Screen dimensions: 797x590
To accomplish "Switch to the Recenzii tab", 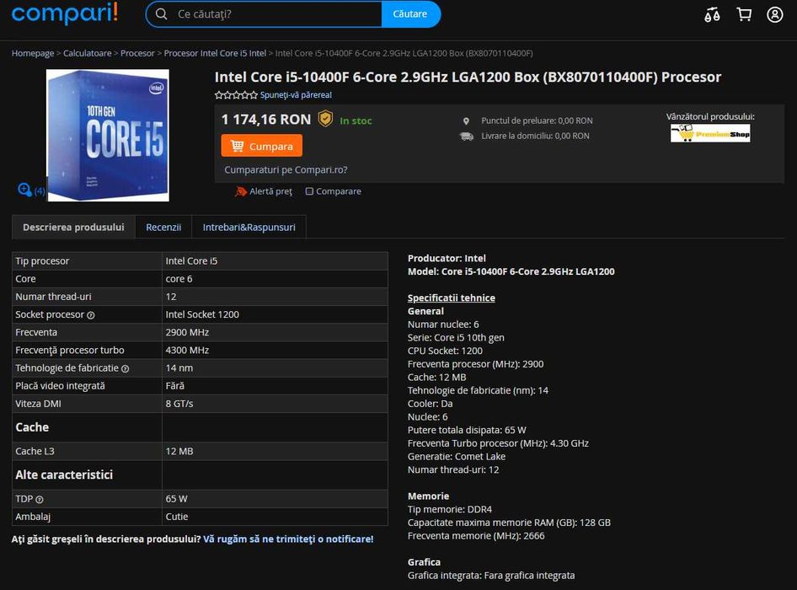I will [x=163, y=228].
